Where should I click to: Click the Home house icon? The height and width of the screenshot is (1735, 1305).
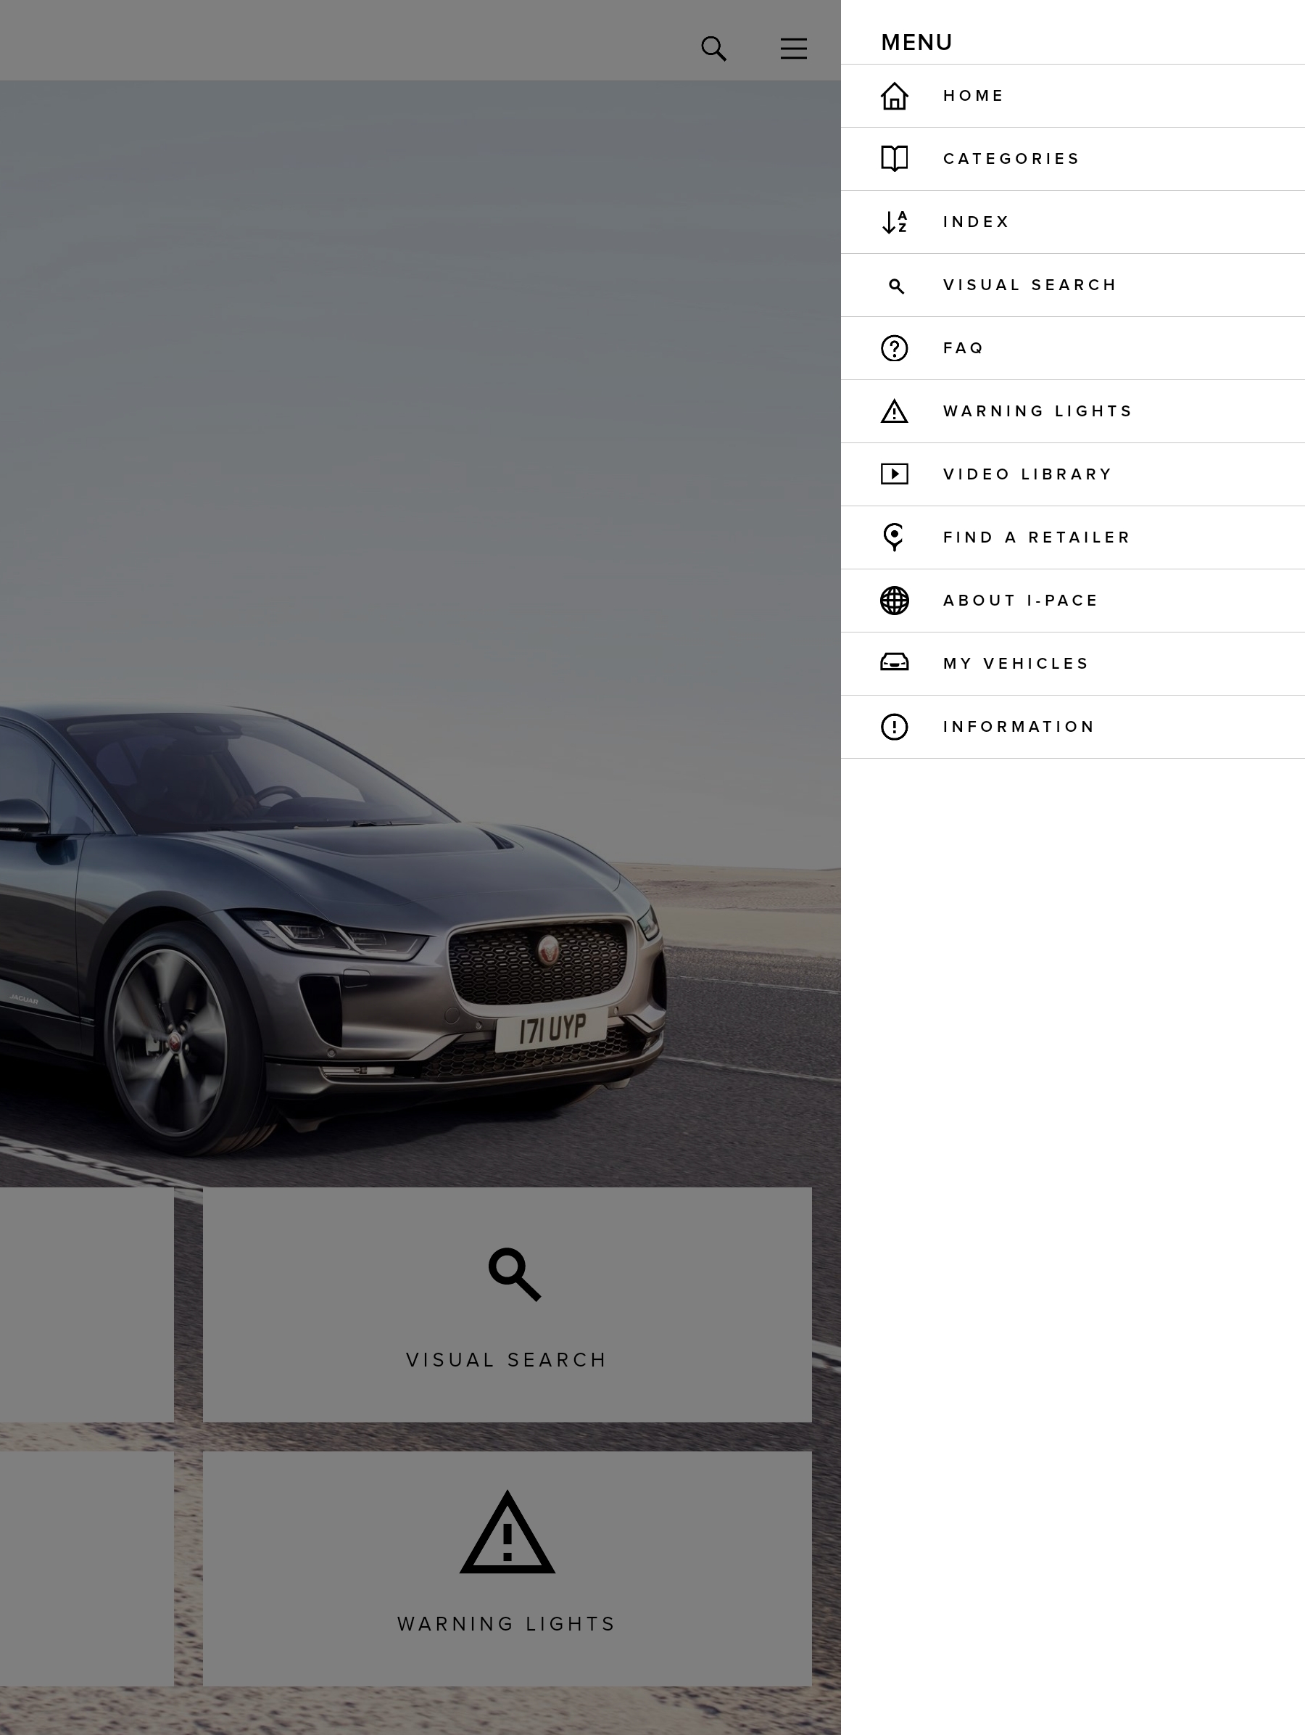coord(893,96)
